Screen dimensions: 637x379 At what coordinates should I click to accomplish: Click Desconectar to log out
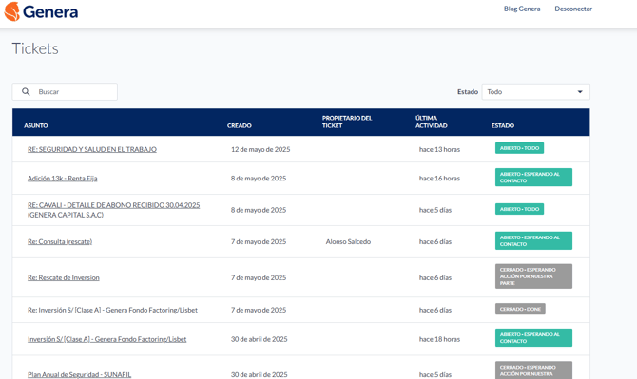(573, 9)
